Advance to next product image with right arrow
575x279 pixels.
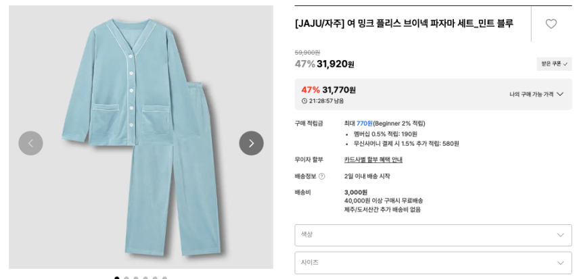coord(251,143)
